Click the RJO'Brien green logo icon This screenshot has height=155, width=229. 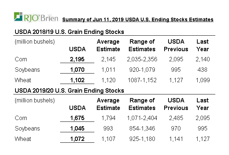(x=18, y=17)
